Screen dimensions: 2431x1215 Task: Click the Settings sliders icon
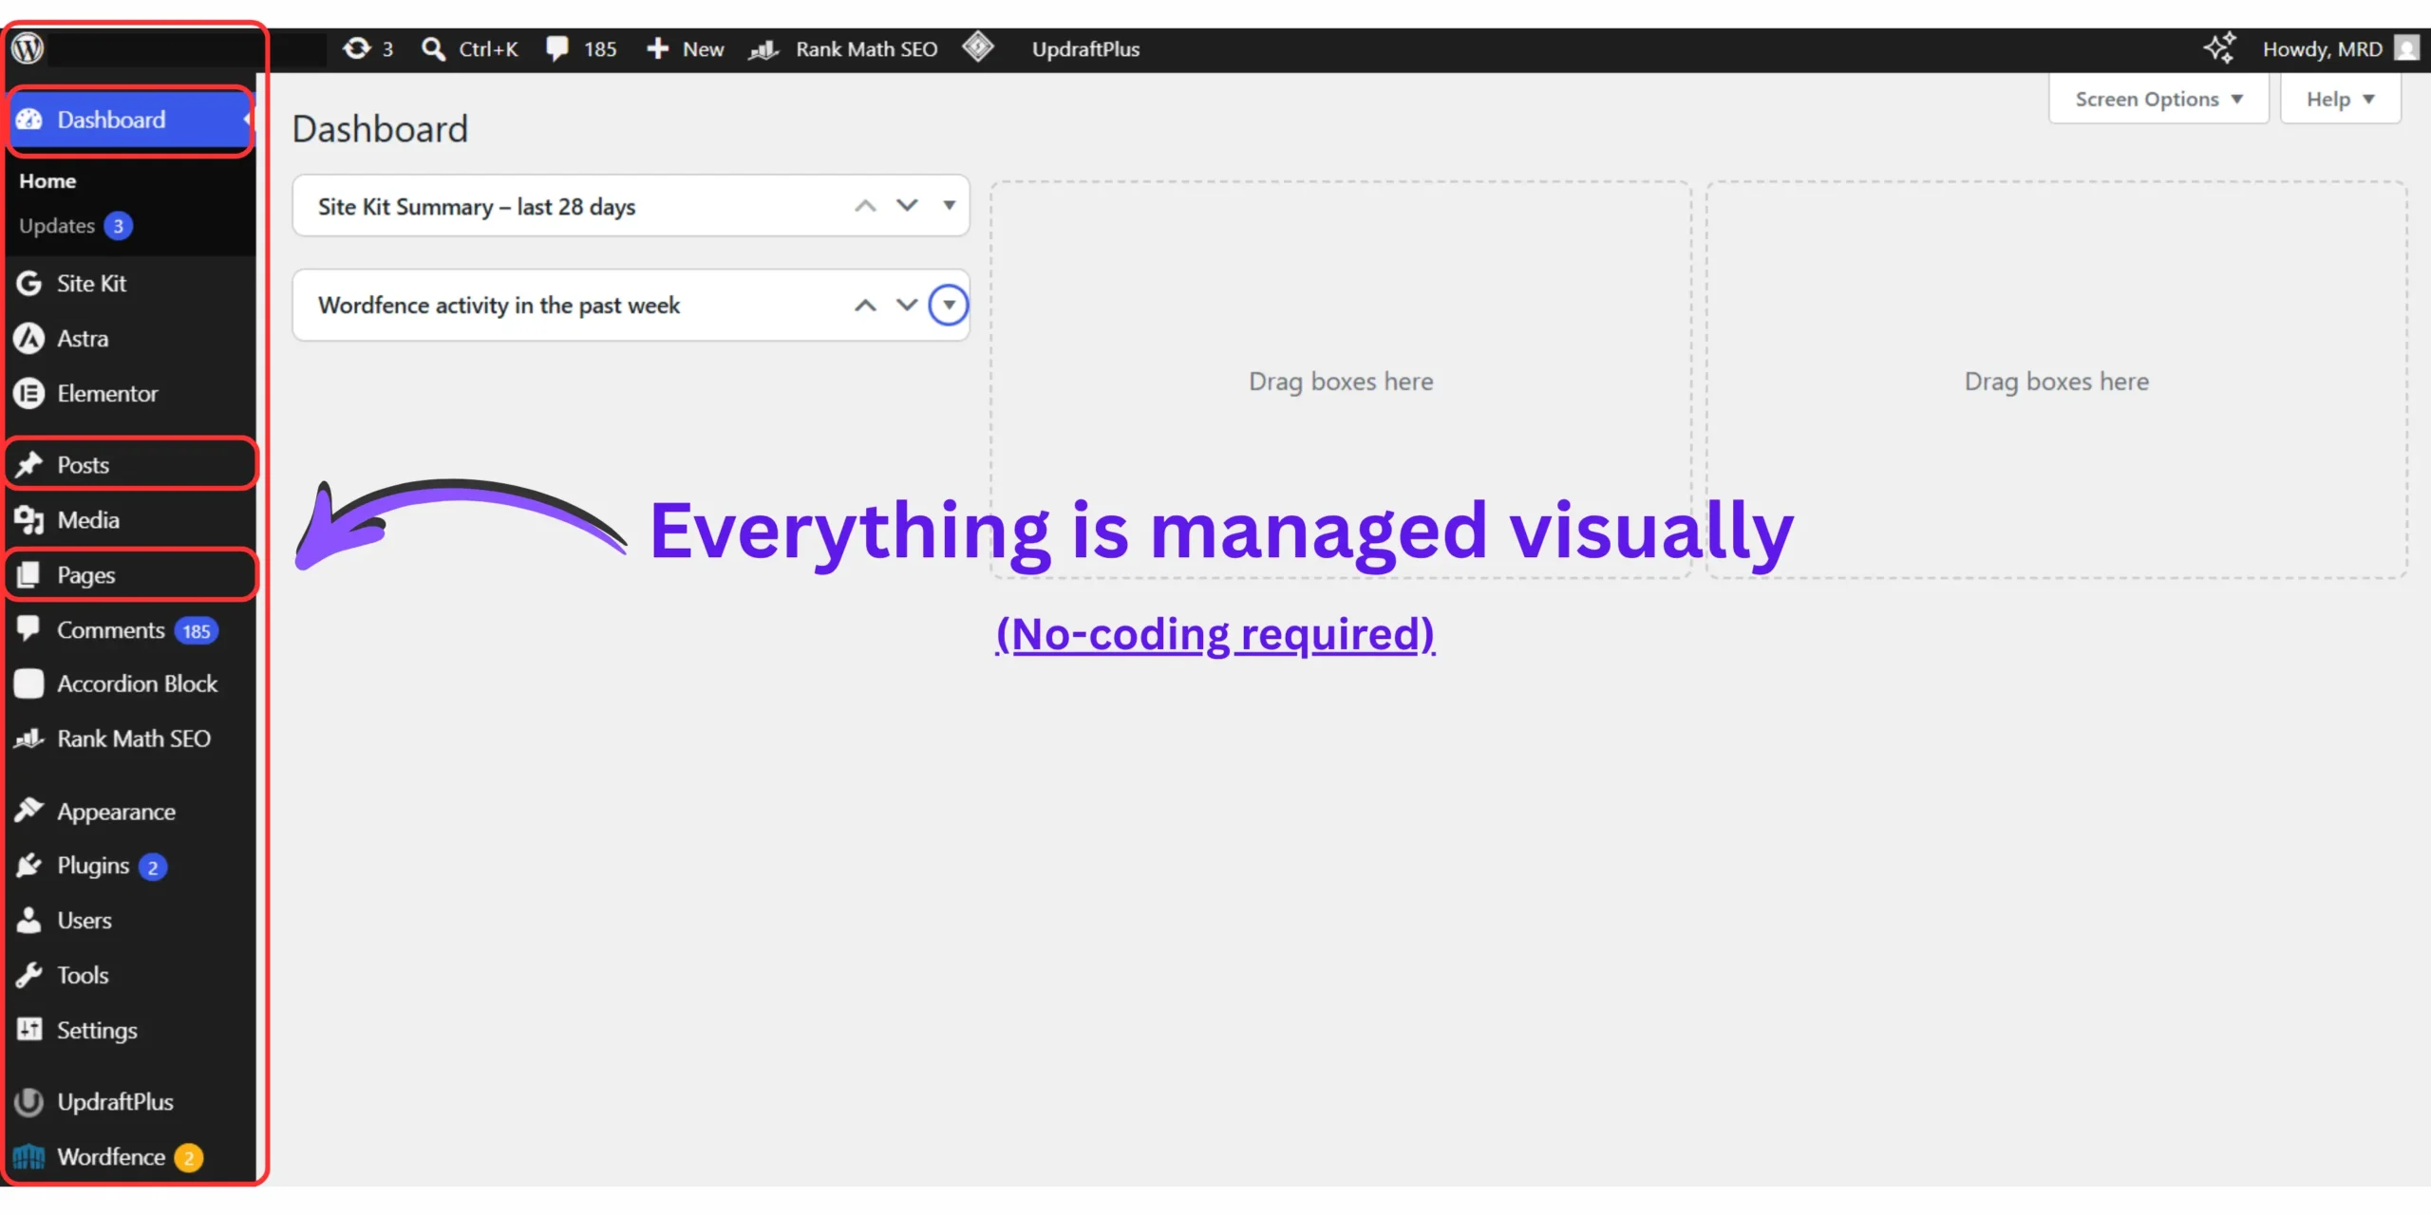click(x=29, y=1029)
